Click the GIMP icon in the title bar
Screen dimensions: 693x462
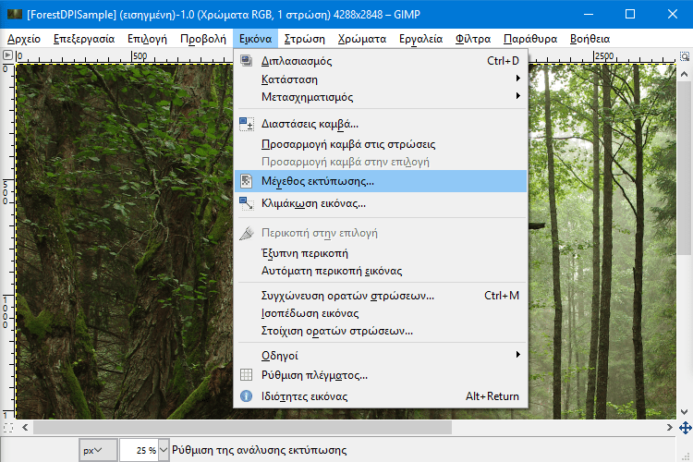(15, 14)
